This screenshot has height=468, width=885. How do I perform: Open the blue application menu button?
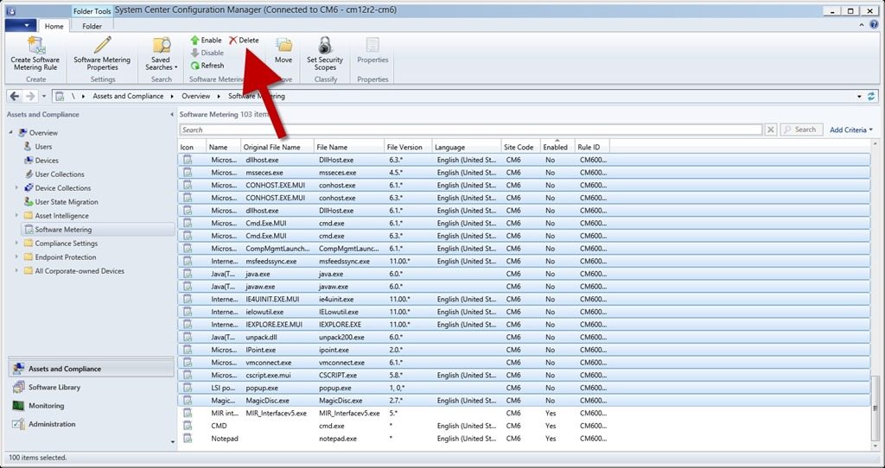coord(21,25)
